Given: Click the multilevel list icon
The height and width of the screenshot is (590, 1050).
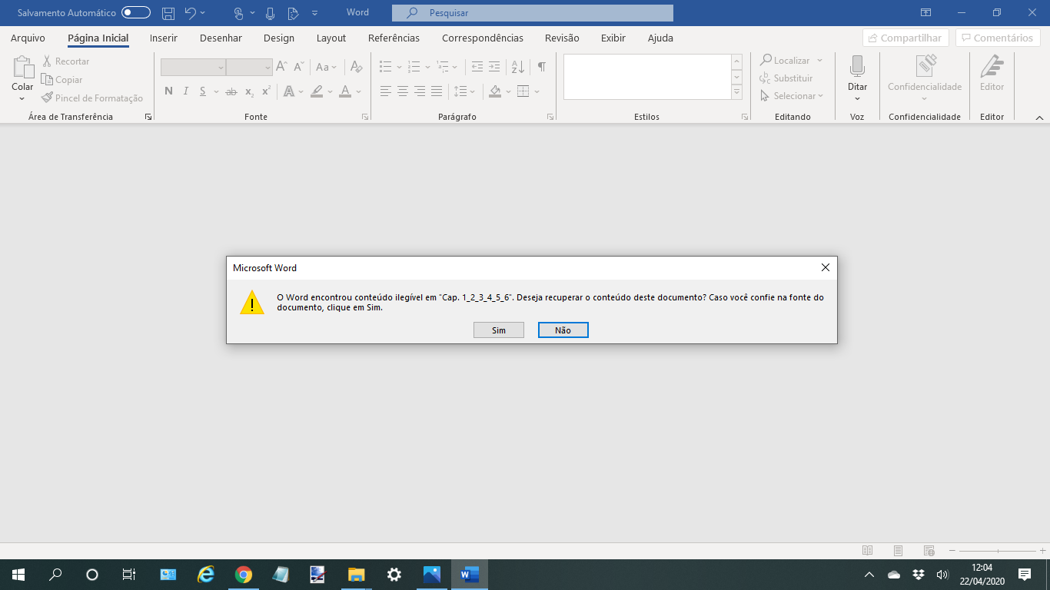Looking at the screenshot, I should 443,67.
